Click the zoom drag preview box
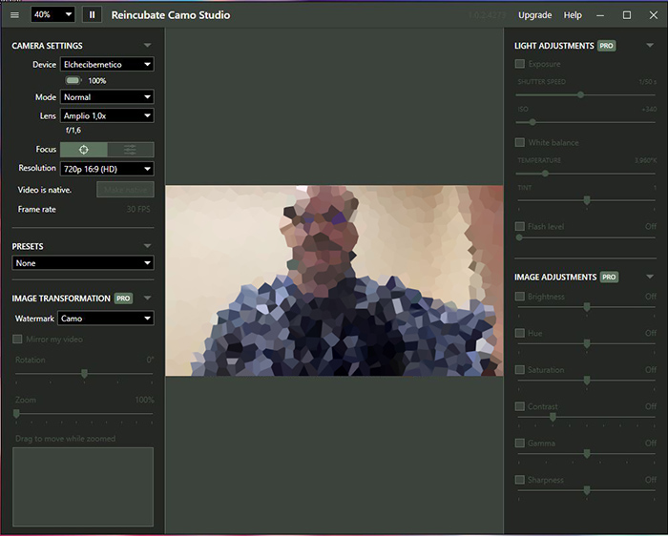Image resolution: width=668 pixels, height=536 pixels. 83,486
